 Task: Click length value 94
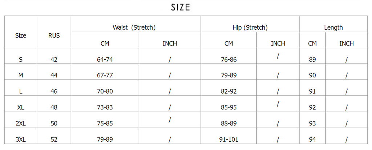[312, 140]
